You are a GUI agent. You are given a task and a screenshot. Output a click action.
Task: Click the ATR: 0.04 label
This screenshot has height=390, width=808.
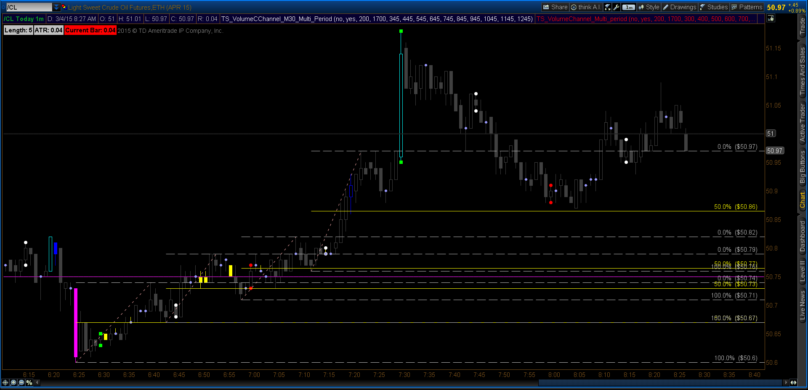49,30
